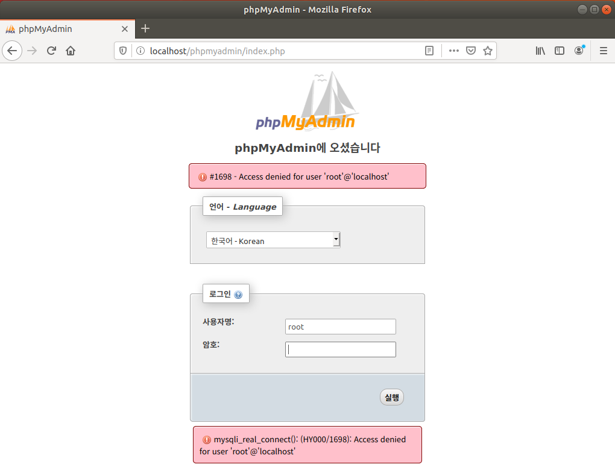Open the Firefox home page icon
Image resolution: width=615 pixels, height=473 pixels.
(x=71, y=51)
